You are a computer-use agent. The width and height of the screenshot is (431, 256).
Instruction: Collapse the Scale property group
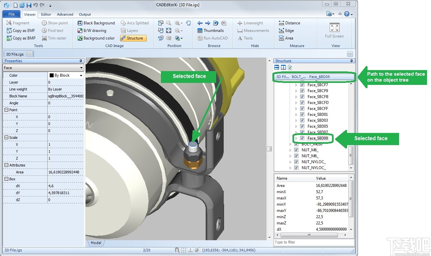[6, 138]
